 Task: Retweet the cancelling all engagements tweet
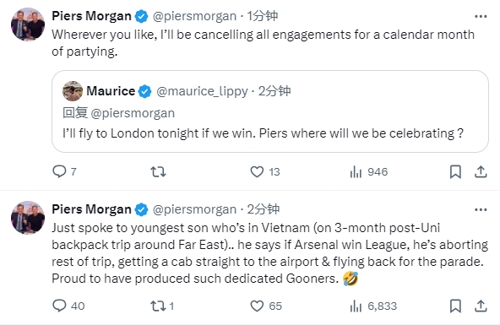pos(158,172)
